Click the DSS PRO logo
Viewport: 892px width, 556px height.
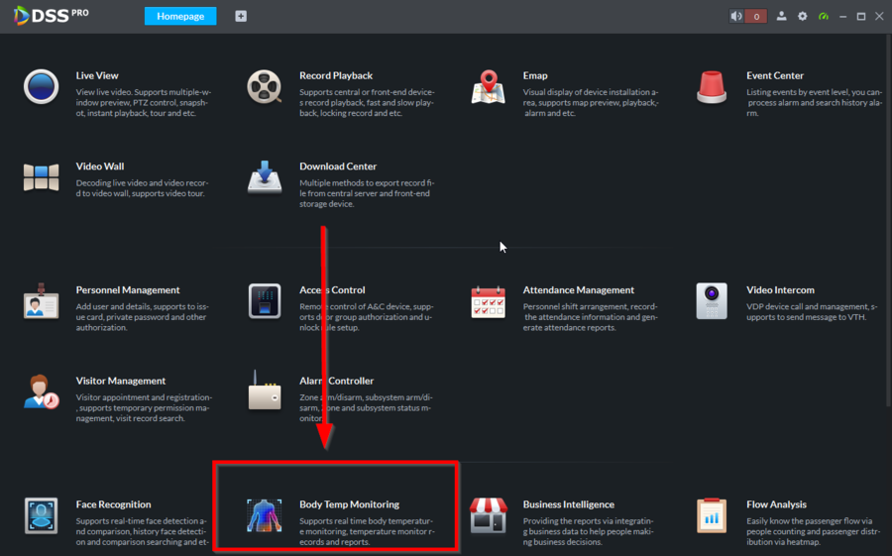(x=52, y=16)
